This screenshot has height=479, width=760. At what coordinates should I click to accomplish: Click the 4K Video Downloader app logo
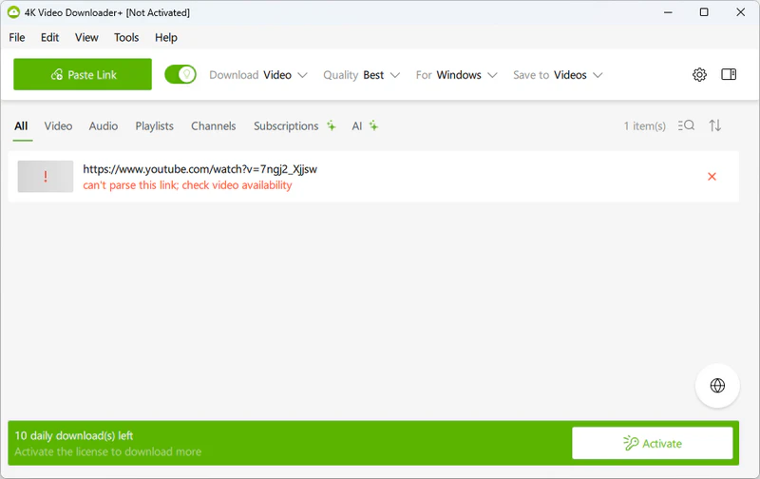click(x=13, y=12)
